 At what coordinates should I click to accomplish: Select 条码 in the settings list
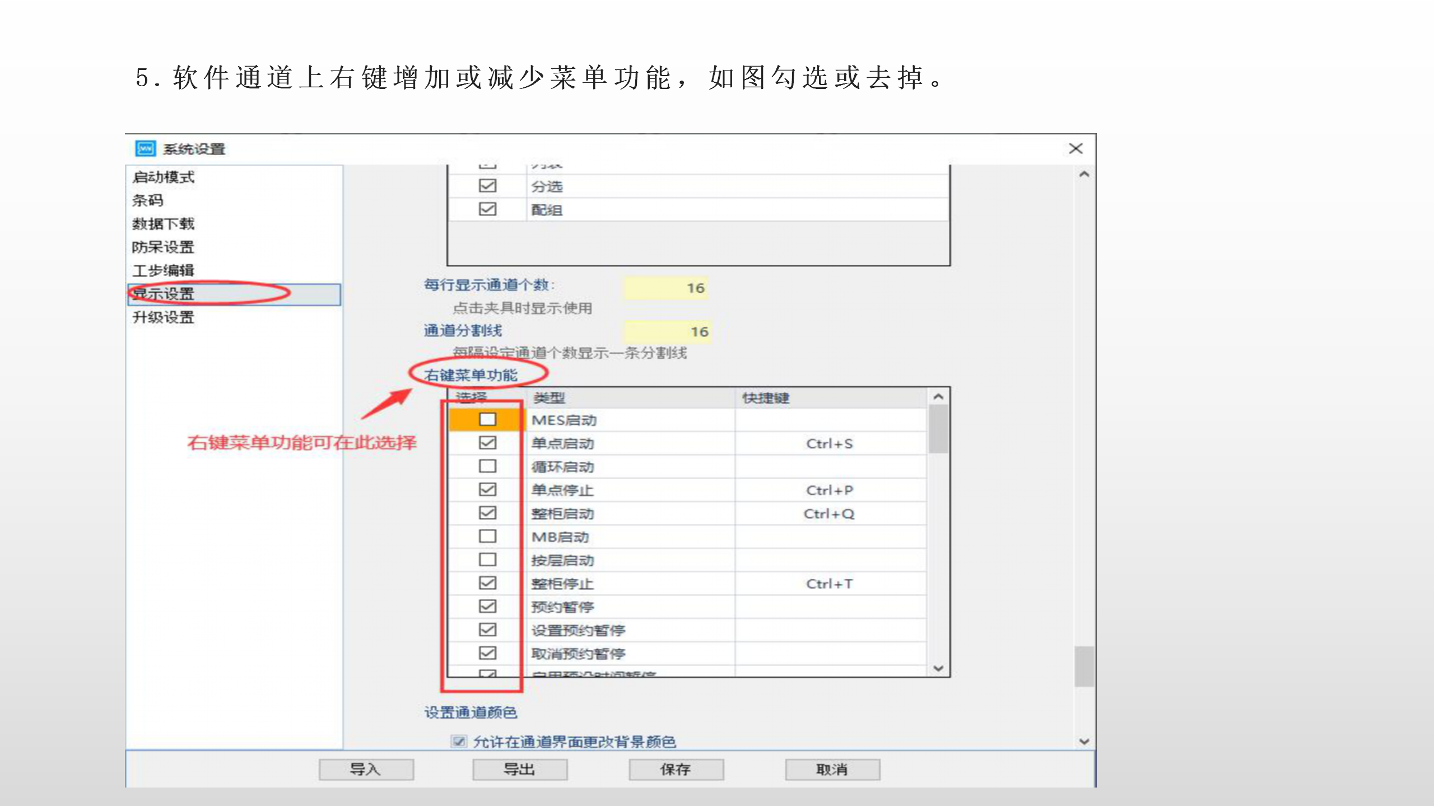click(148, 200)
